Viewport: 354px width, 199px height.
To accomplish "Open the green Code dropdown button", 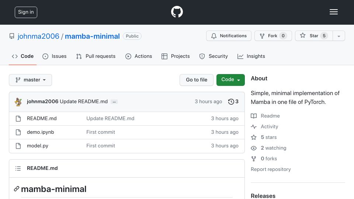I will pyautogui.click(x=230, y=80).
